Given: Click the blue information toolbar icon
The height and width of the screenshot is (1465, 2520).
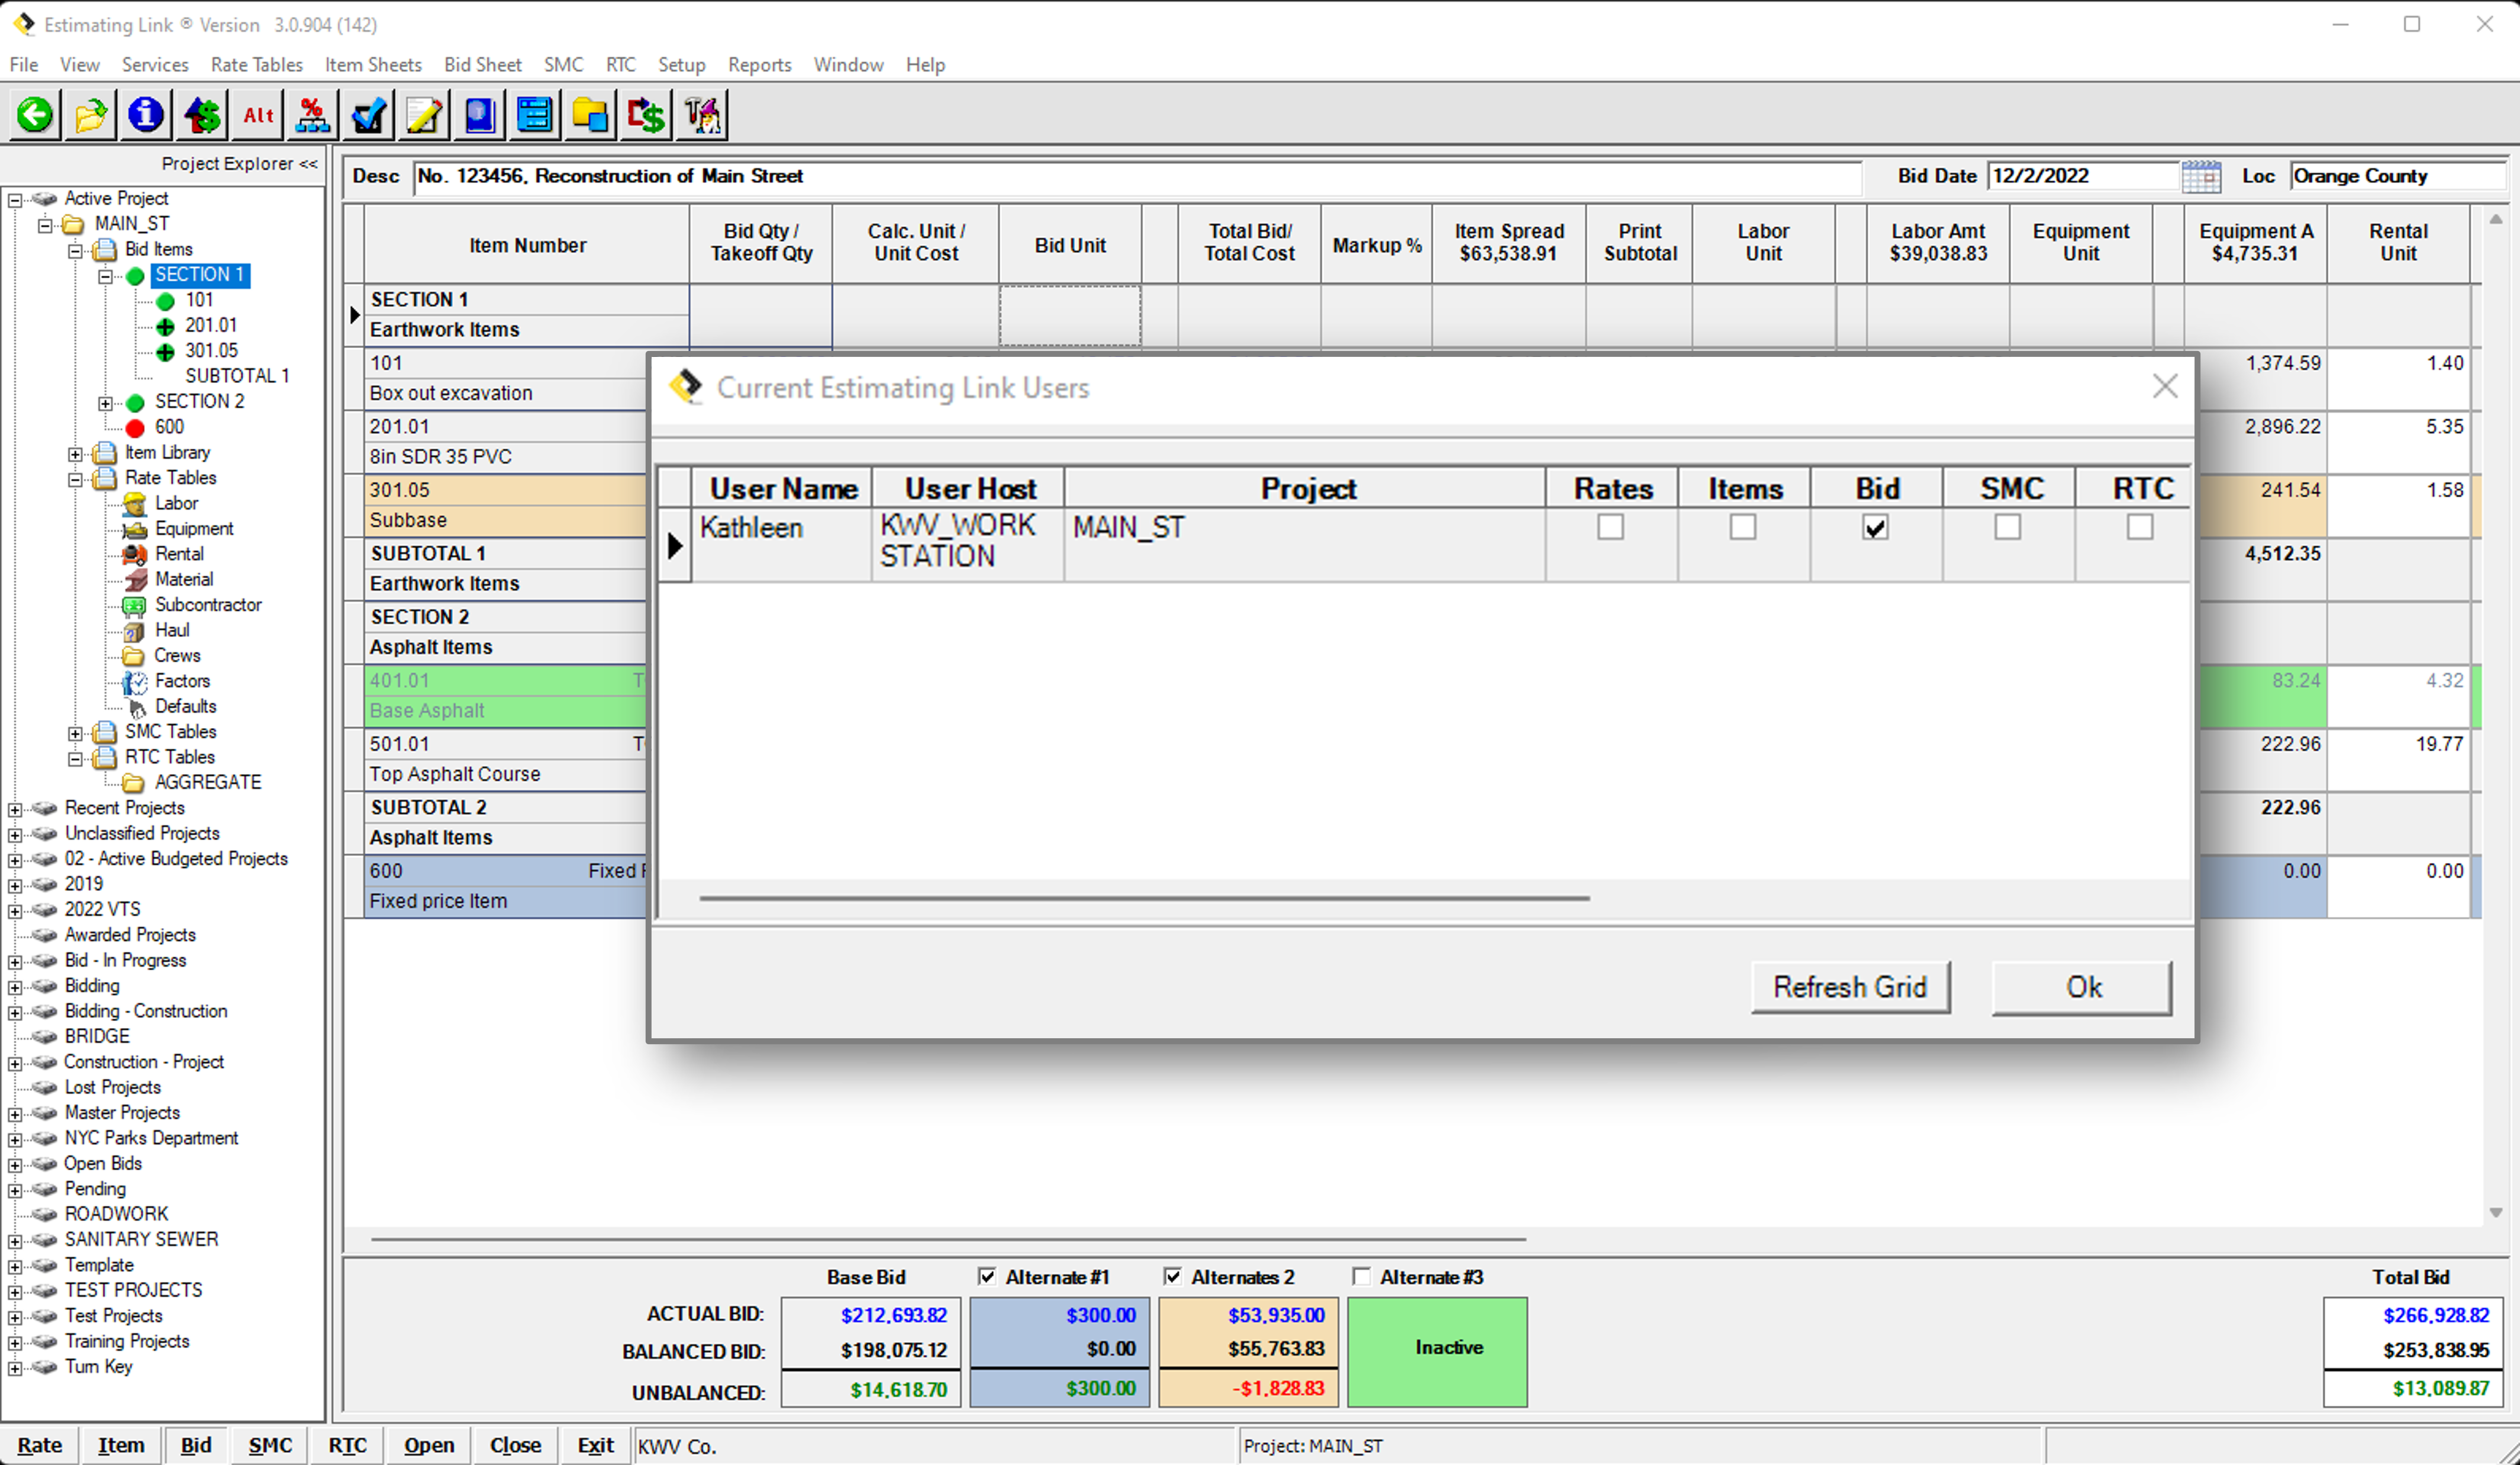Looking at the screenshot, I should (146, 114).
